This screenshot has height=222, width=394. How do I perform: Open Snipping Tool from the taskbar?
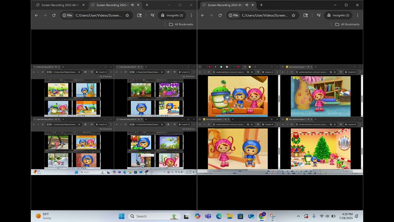(x=272, y=216)
